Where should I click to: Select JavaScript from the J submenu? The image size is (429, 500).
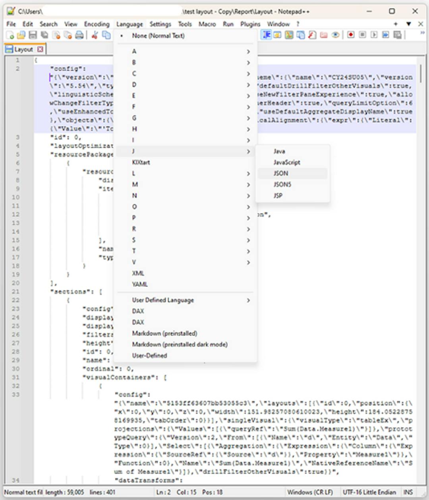coord(292,162)
